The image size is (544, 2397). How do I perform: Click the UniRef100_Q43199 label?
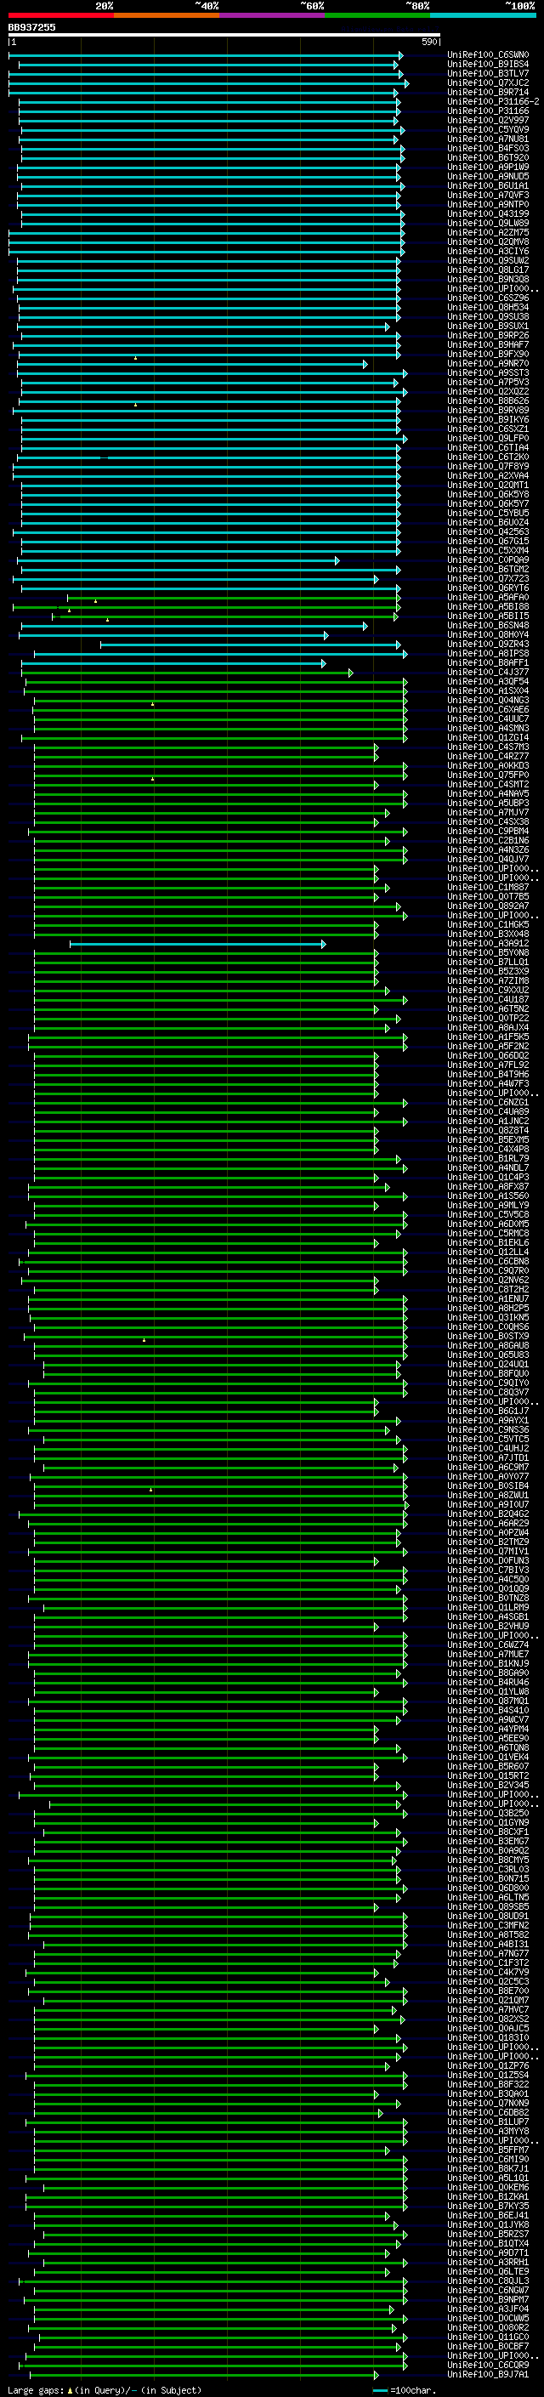(488, 214)
